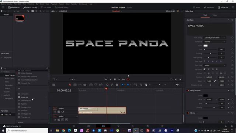Click the Position X value field

click(x=209, y=77)
